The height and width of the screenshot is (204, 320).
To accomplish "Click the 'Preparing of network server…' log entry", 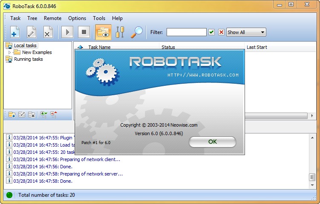I will (x=68, y=174).
